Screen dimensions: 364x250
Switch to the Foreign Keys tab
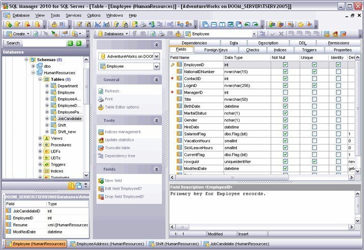click(x=216, y=50)
